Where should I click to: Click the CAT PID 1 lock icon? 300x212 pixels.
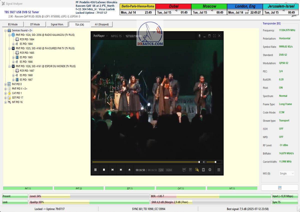9,93
